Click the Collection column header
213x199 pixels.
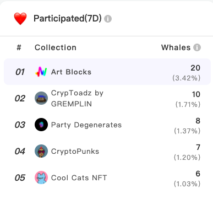click(x=56, y=47)
